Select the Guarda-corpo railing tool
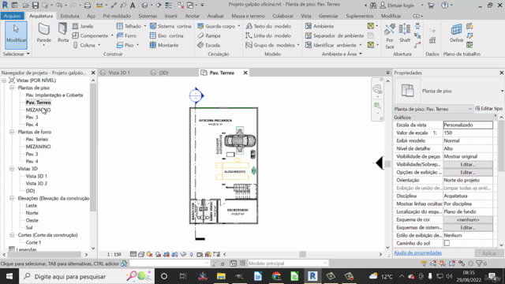505x284 pixels. click(216, 26)
